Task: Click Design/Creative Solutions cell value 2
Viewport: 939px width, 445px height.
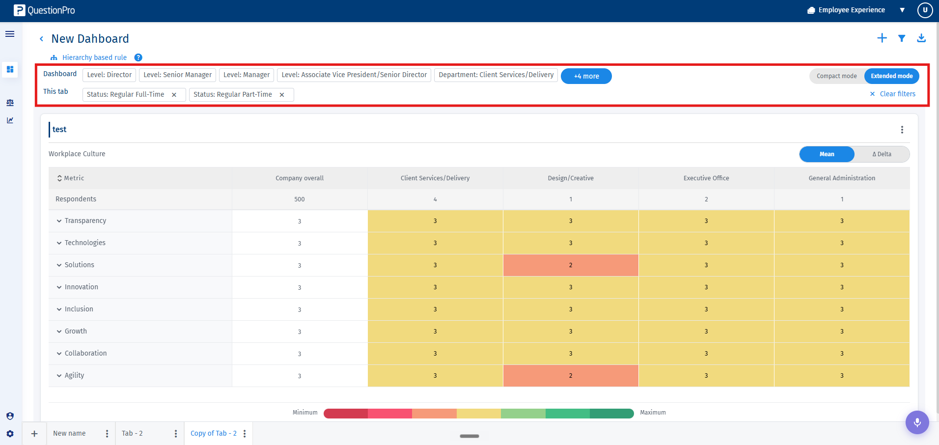Action: (571, 265)
